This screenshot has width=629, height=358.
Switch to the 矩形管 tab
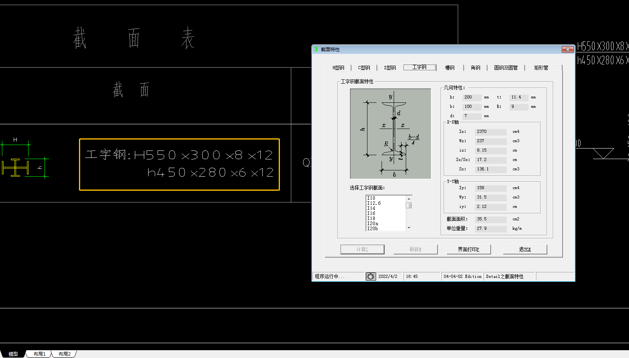pyautogui.click(x=541, y=68)
